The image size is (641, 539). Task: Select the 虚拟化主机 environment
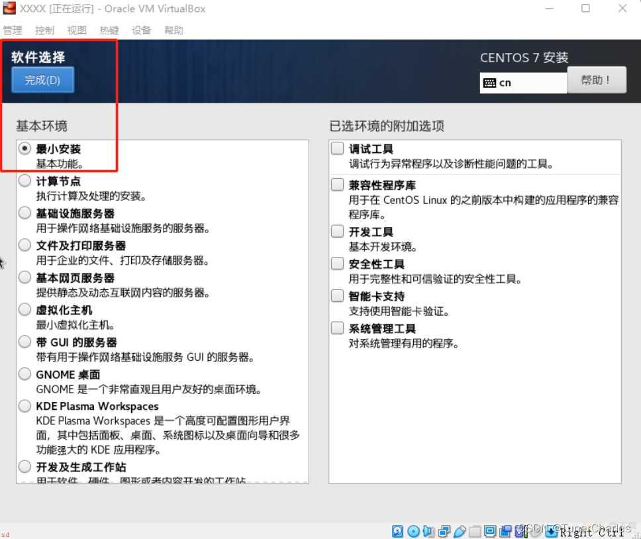(25, 310)
